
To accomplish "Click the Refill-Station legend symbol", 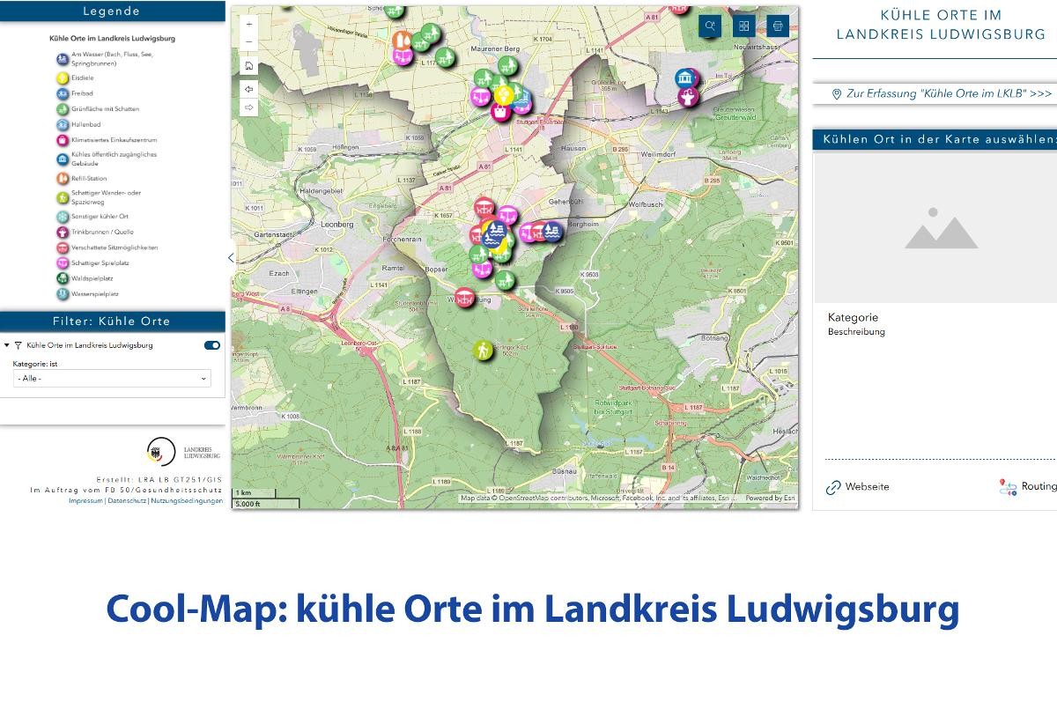I will [62, 176].
